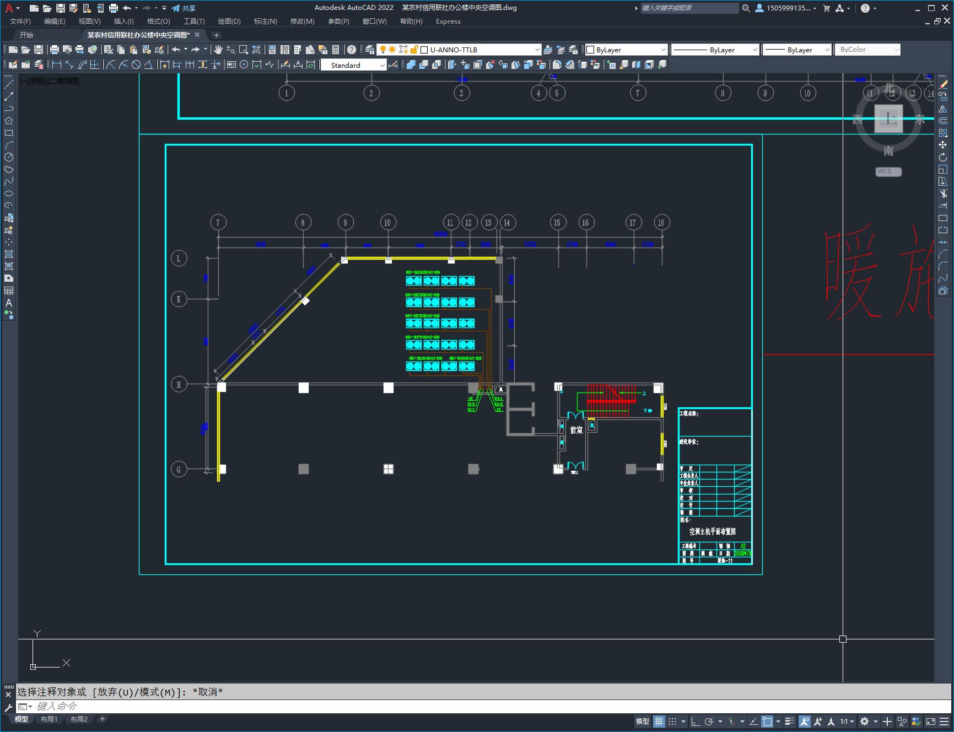Select the Table tool in draw toolbar
The height and width of the screenshot is (732, 954).
[x=9, y=290]
